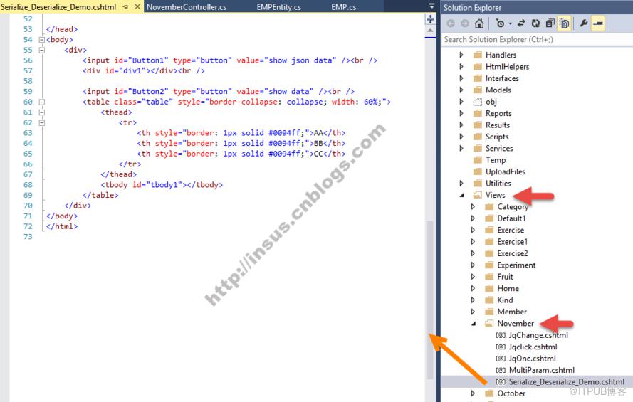The height and width of the screenshot is (402, 633).
Task: Toggle Show All Files in Solution Explorer
Action: 565,23
